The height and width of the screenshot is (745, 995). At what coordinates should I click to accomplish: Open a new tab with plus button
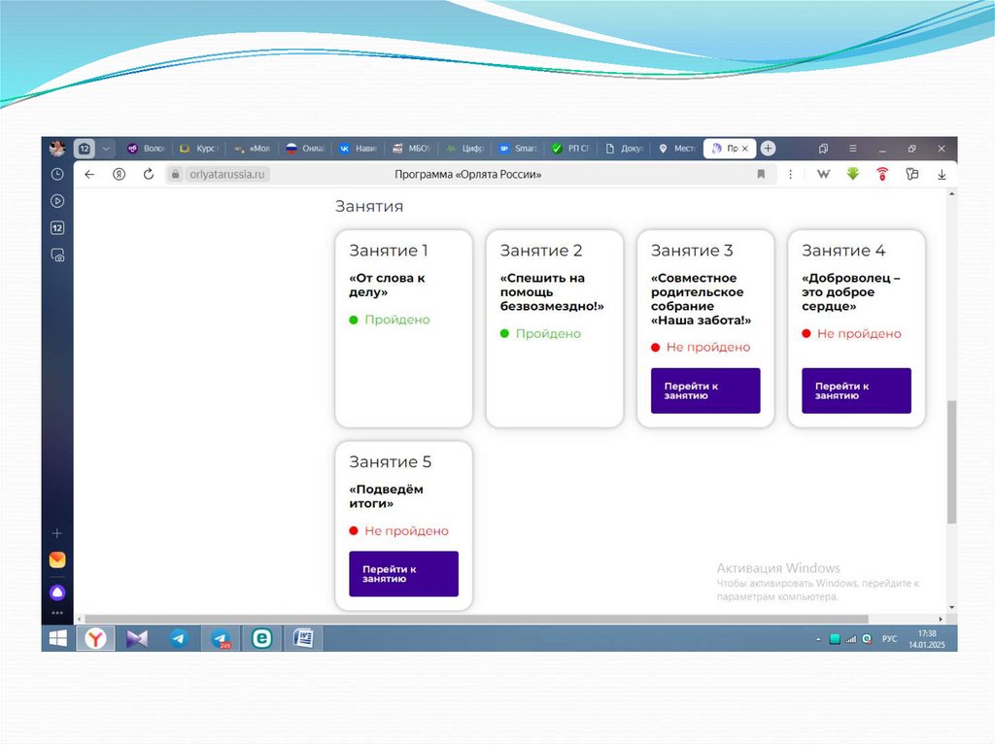click(768, 149)
